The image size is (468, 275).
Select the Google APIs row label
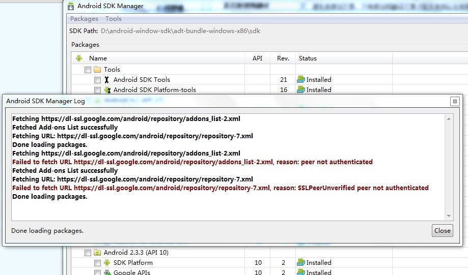click(x=131, y=272)
